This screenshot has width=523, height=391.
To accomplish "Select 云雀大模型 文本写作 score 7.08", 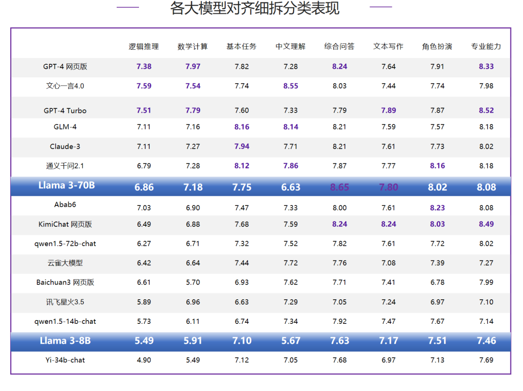I will click(388, 263).
